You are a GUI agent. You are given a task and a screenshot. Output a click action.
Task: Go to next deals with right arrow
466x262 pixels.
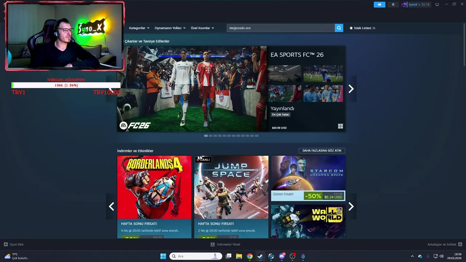click(x=351, y=206)
